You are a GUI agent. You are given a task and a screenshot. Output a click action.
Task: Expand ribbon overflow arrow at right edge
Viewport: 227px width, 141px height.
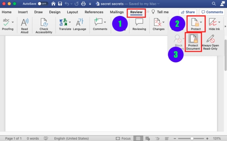[225, 26]
